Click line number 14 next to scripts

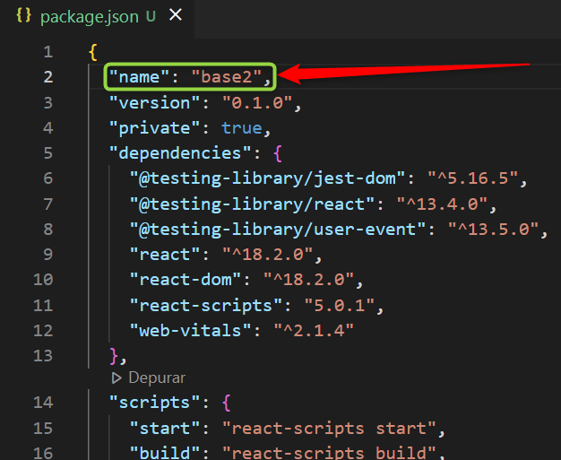pos(43,401)
